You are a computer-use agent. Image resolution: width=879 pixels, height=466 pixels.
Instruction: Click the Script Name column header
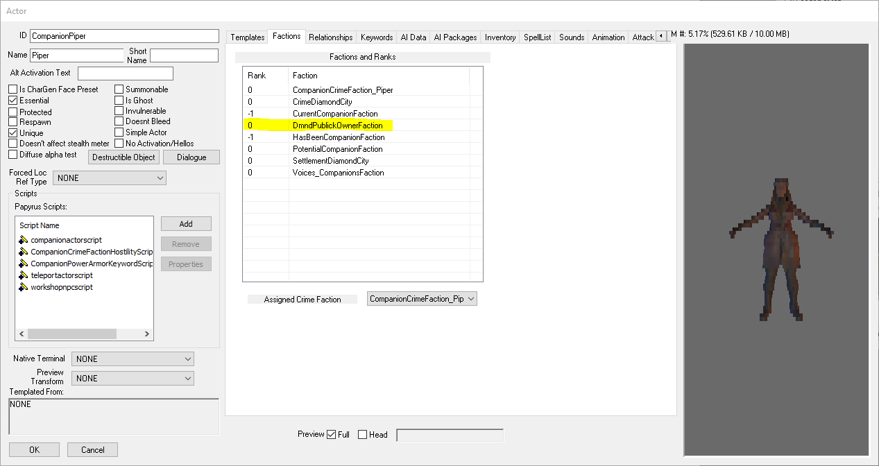coord(84,225)
